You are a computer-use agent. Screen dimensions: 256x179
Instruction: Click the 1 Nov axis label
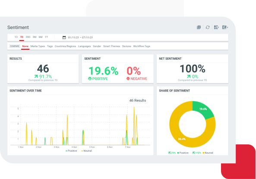click(21, 147)
